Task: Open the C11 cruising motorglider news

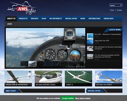Action: (x=107, y=56)
